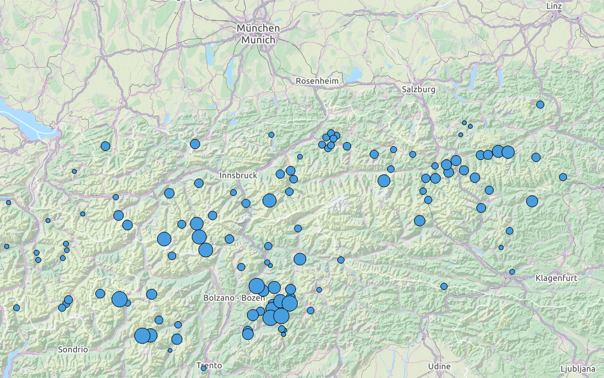The width and height of the screenshot is (604, 378).
Task: Click the Klagenfurt city label
Action: 557,278
